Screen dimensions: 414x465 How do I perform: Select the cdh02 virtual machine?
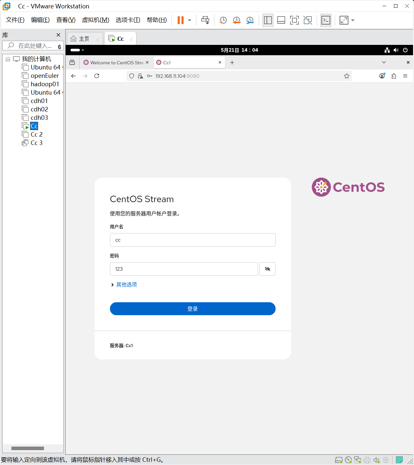[39, 109]
